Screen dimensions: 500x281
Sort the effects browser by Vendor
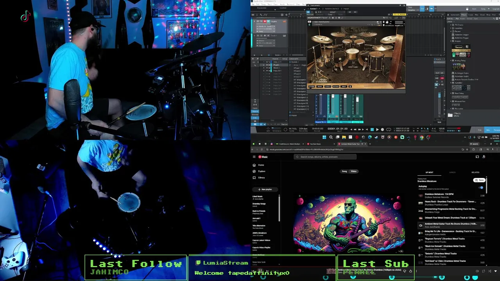coord(470,19)
